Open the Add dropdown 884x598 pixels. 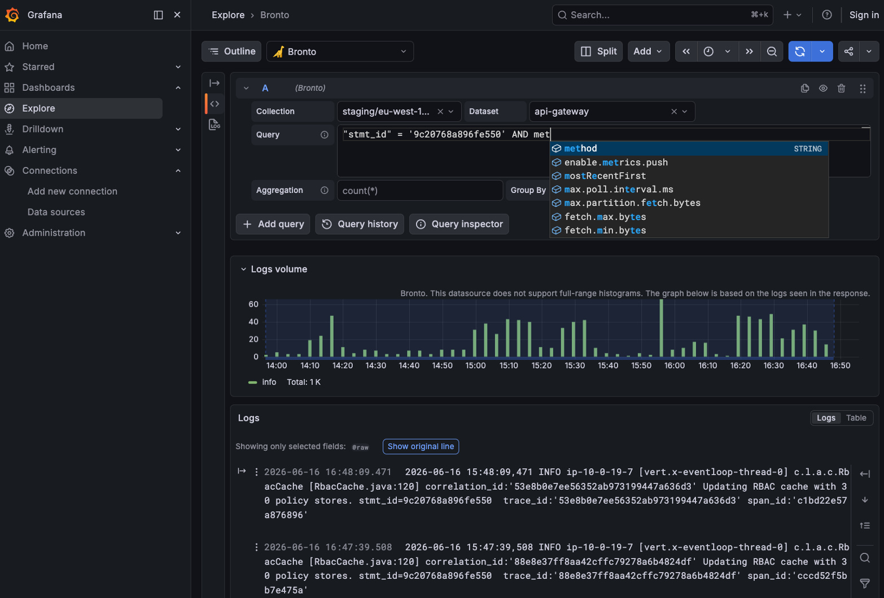[649, 51]
